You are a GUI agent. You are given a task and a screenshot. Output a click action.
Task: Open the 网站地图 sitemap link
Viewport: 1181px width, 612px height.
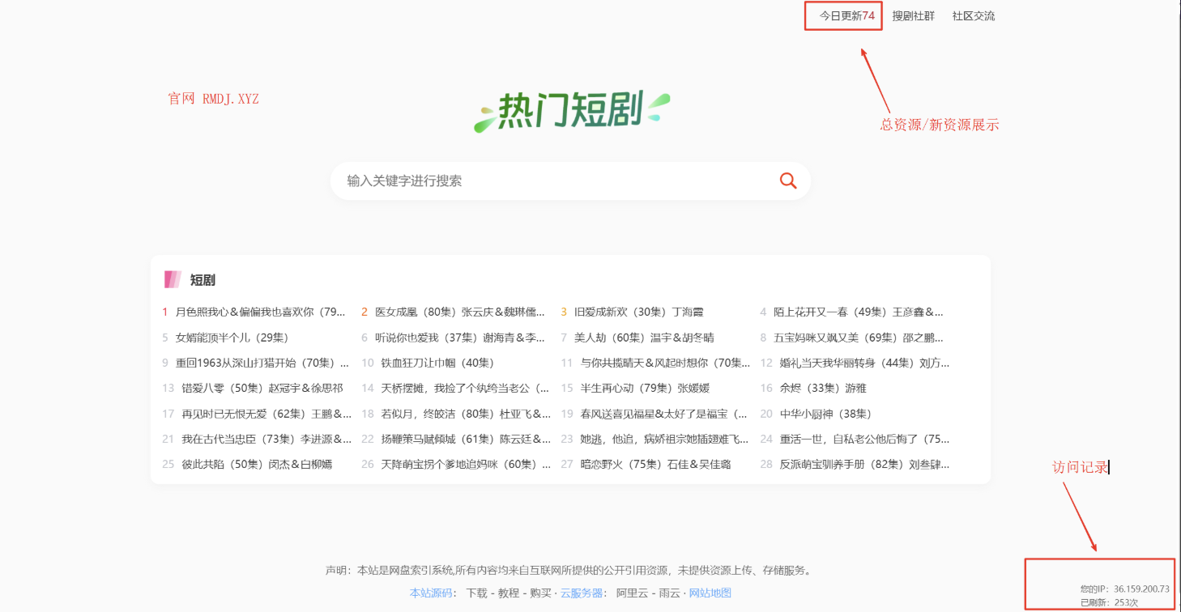709,592
